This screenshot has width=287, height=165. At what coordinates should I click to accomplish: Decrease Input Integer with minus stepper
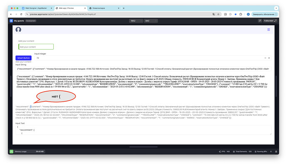265,58
